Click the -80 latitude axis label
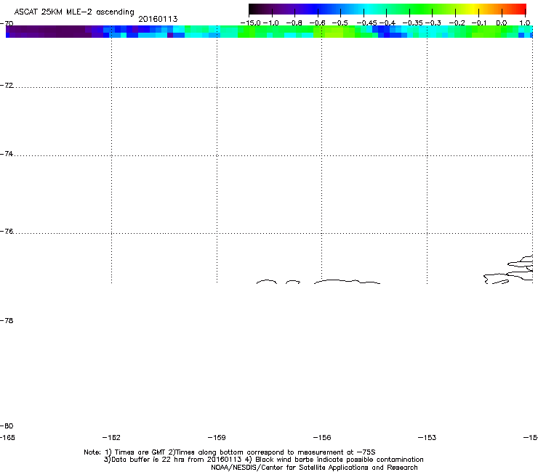Image resolution: width=538 pixels, height=472 pixels. pyautogui.click(x=7, y=426)
